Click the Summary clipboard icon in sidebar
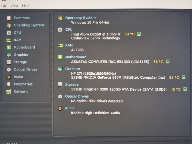Screen dimensions: 192x144 9,18
